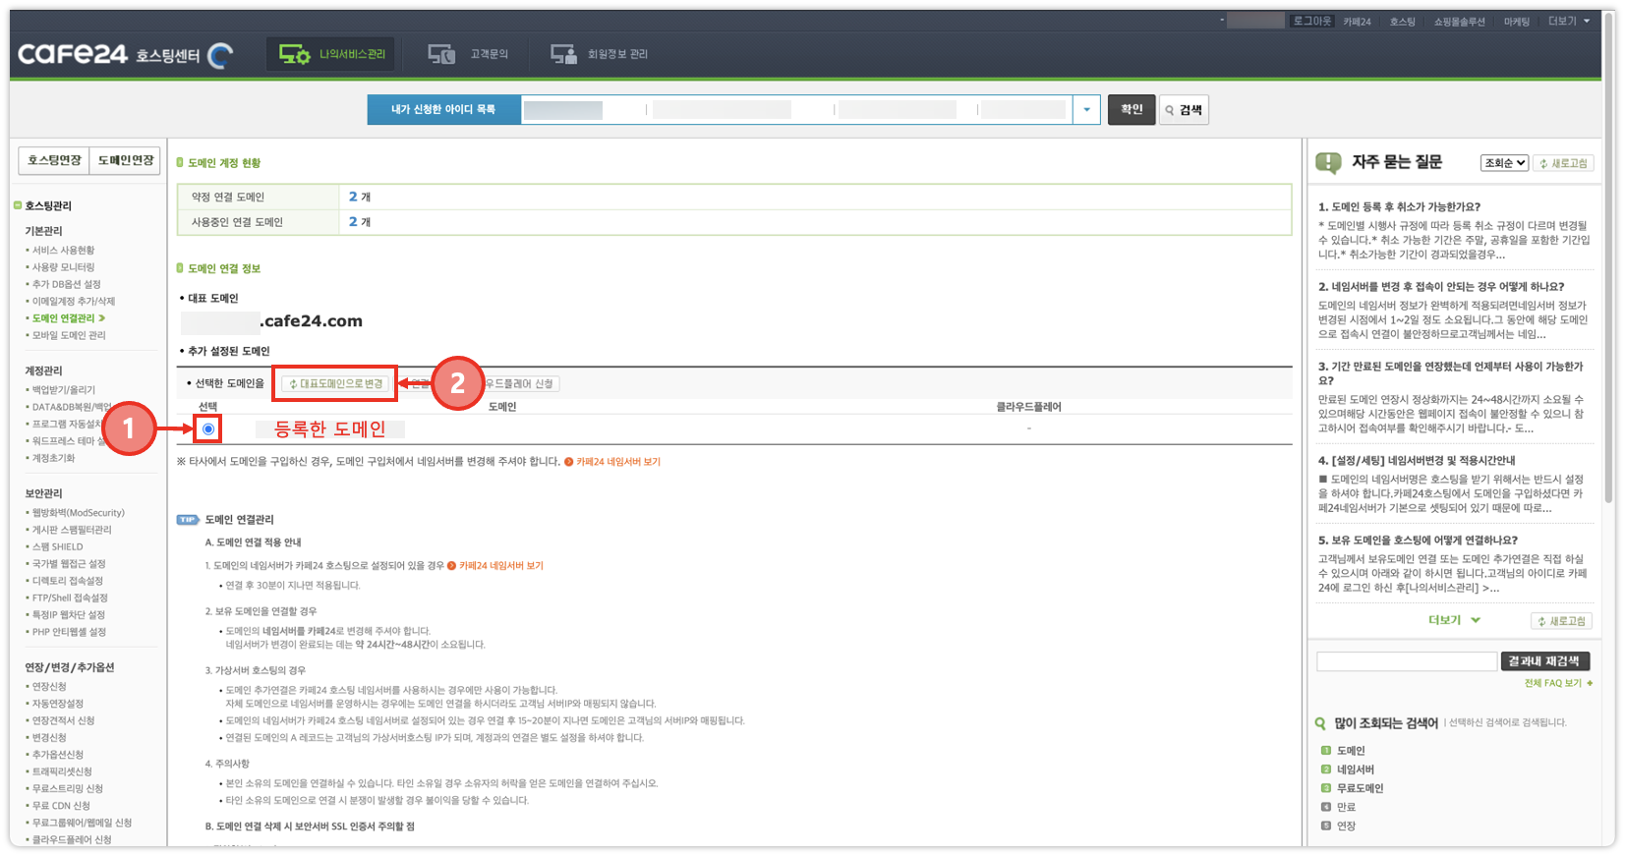Open FTP/Shell 접속설정 in sidebar
The height and width of the screenshot is (856, 1625).
tap(69, 598)
